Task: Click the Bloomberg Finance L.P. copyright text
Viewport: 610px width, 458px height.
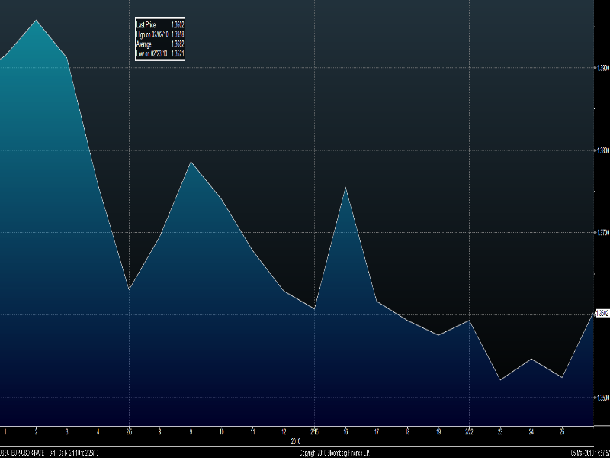Action: click(x=334, y=453)
